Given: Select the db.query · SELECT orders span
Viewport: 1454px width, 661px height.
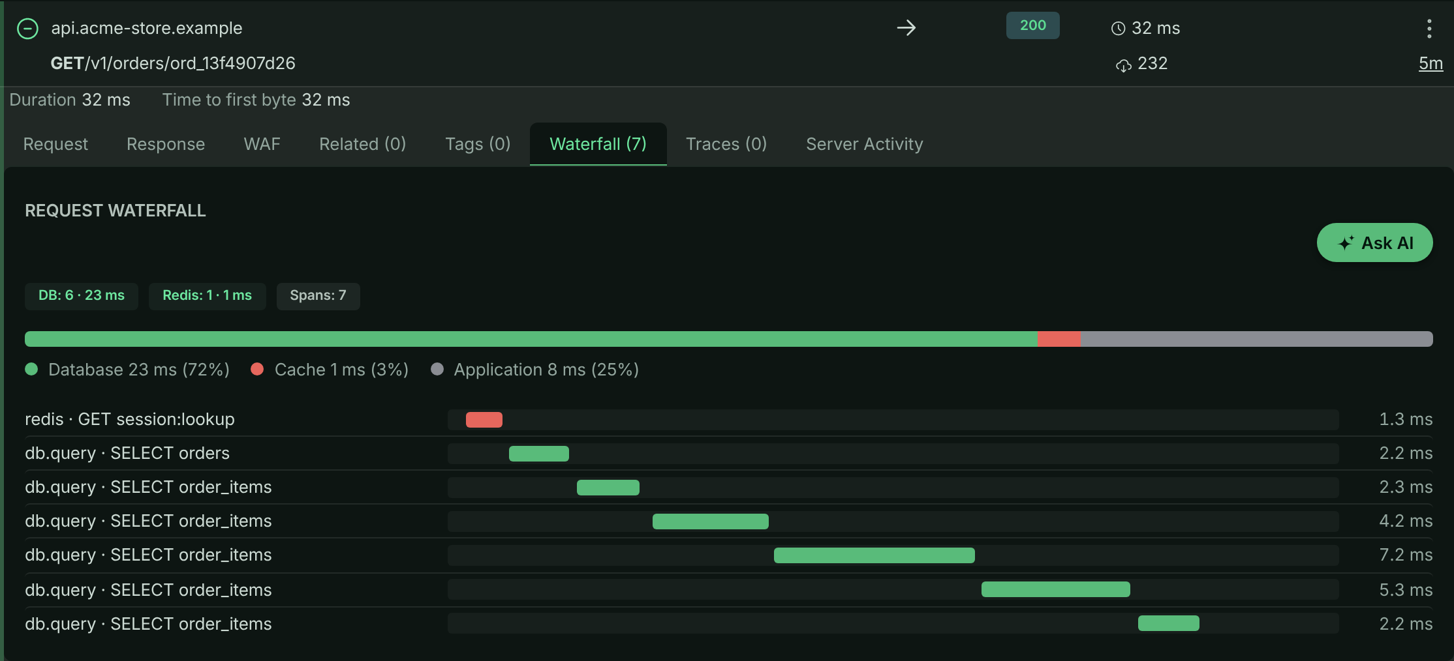Looking at the screenshot, I should [x=728, y=453].
